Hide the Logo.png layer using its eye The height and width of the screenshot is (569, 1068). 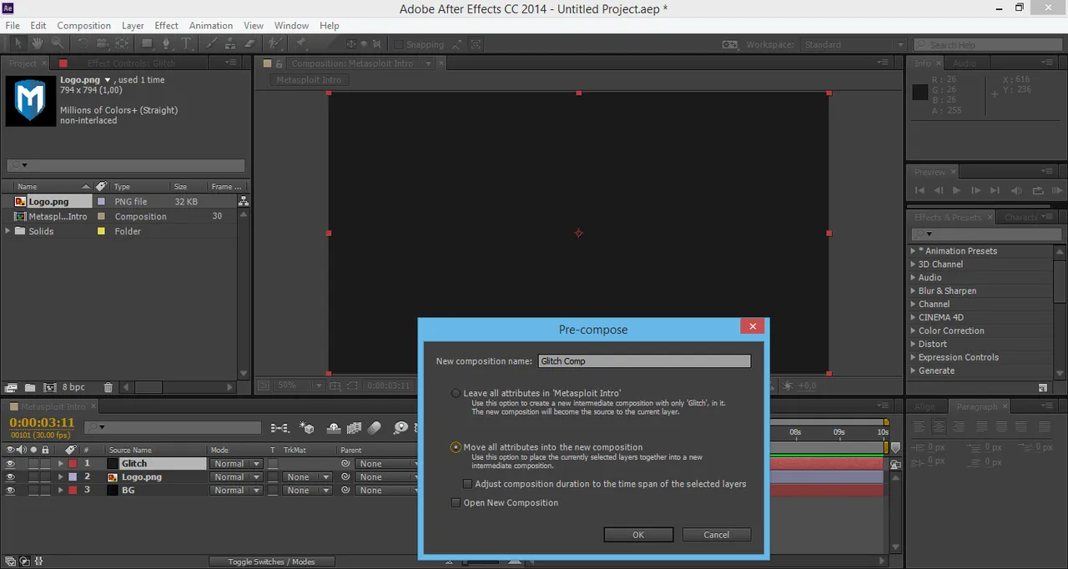pos(10,477)
